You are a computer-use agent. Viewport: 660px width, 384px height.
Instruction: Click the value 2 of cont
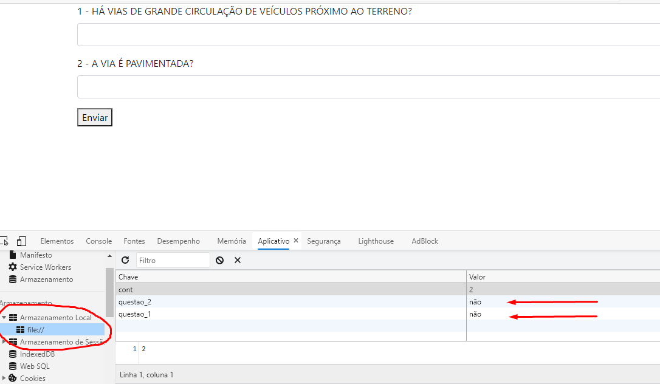click(471, 289)
